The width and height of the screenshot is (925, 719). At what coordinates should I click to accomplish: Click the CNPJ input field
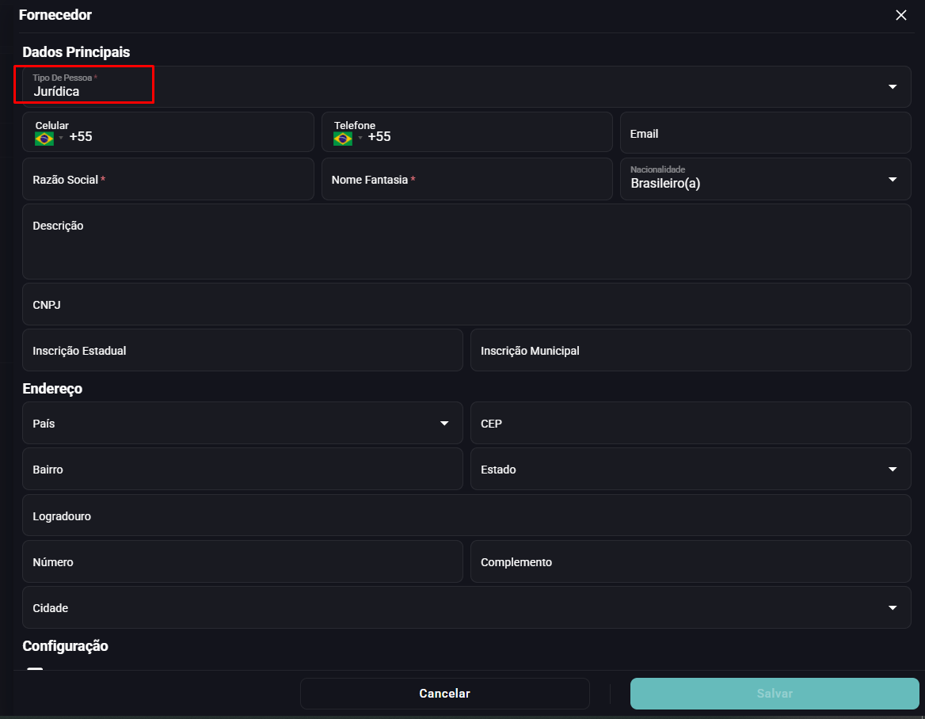466,304
